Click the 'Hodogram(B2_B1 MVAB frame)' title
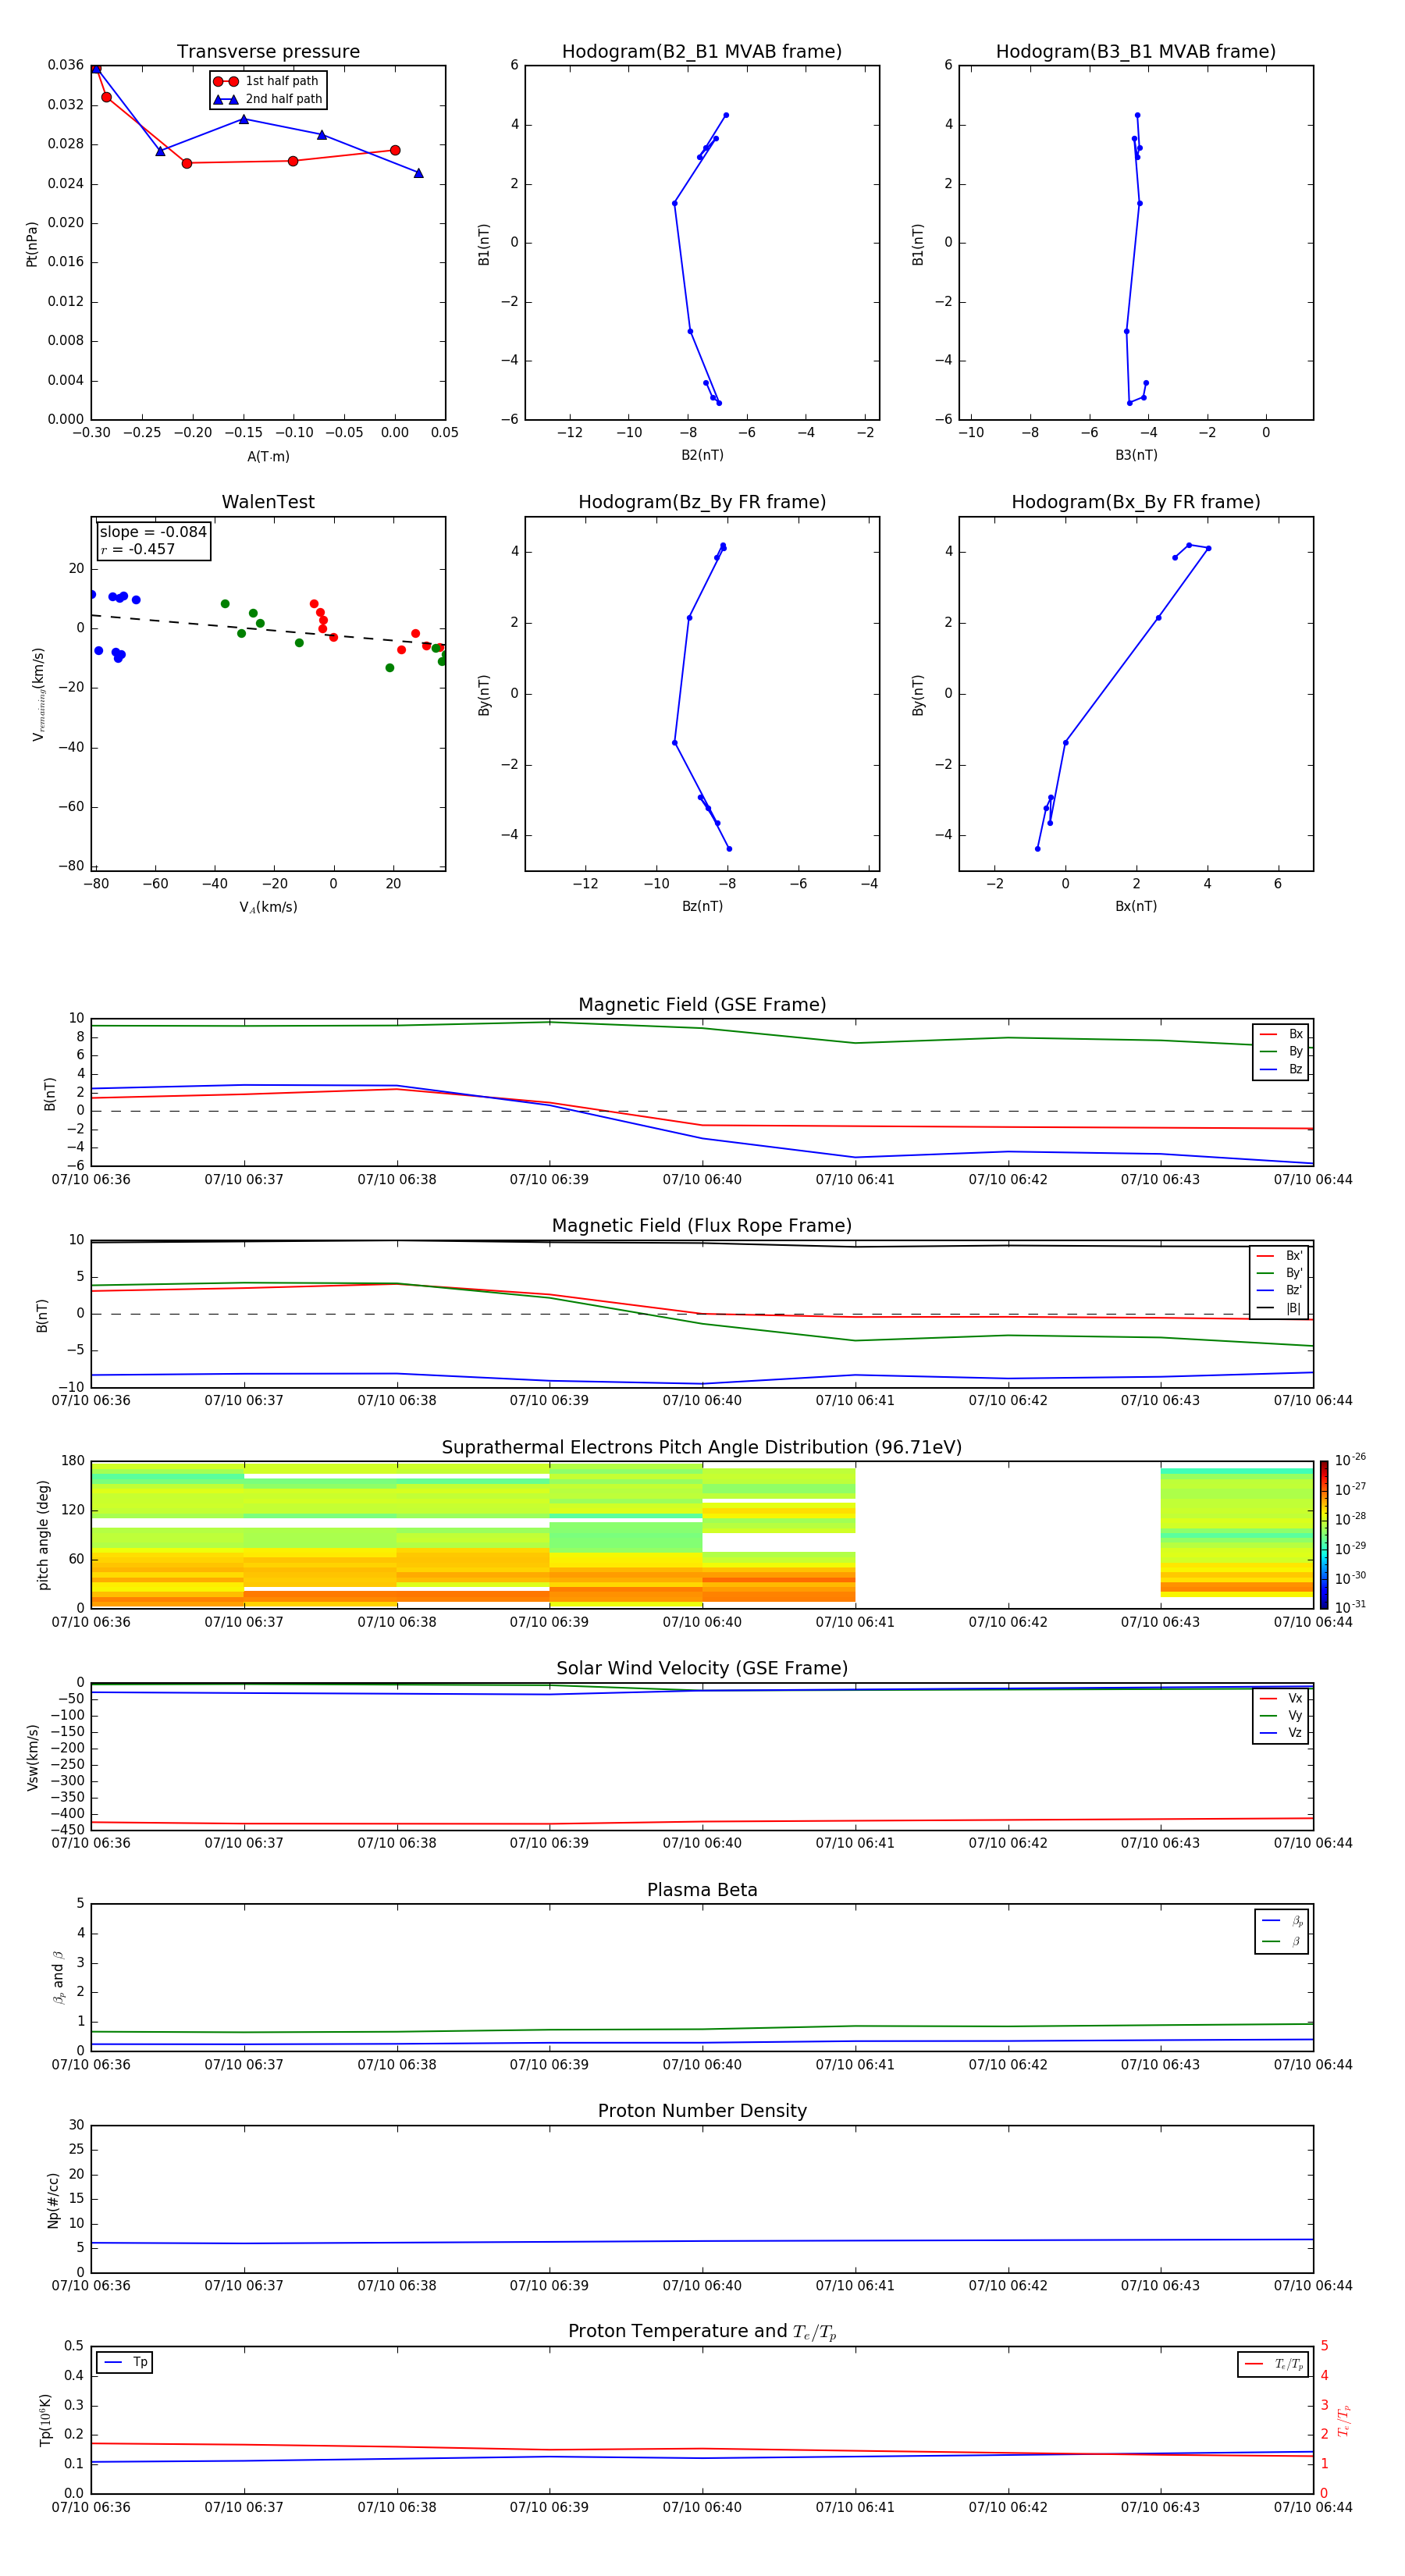The height and width of the screenshot is (2576, 1405). (x=702, y=51)
